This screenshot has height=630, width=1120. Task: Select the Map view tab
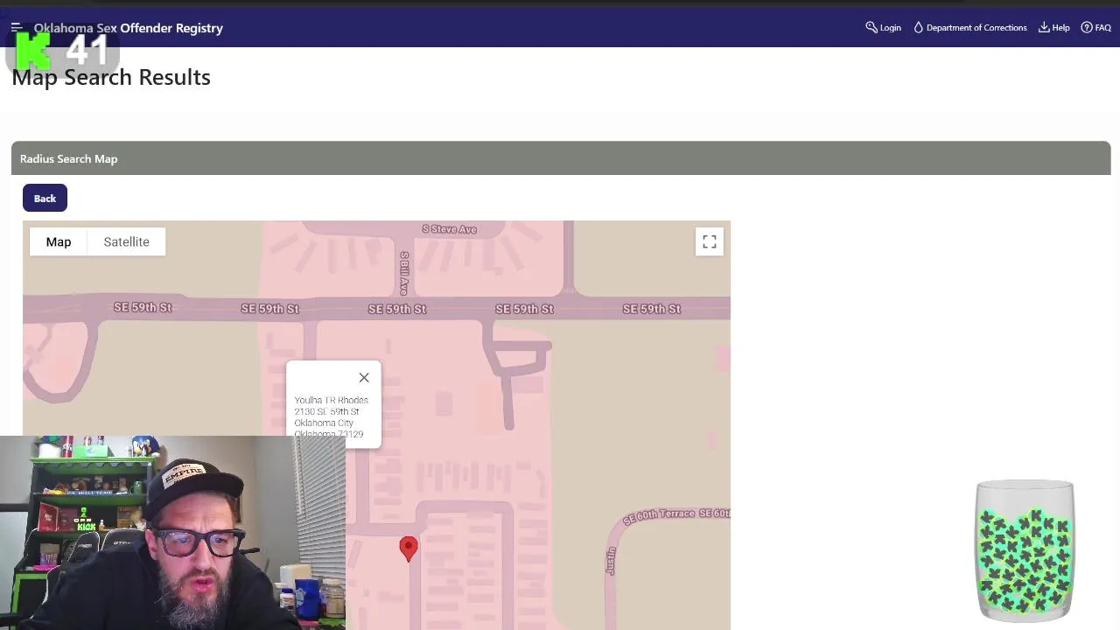click(x=59, y=241)
